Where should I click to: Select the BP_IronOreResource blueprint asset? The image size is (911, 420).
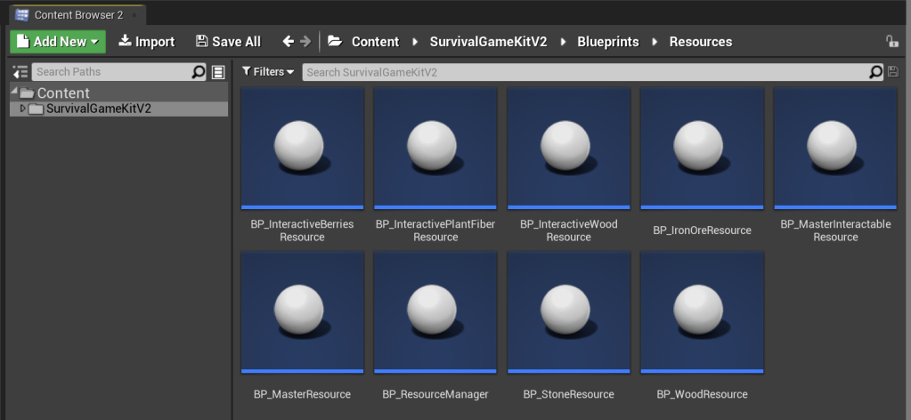[702, 148]
